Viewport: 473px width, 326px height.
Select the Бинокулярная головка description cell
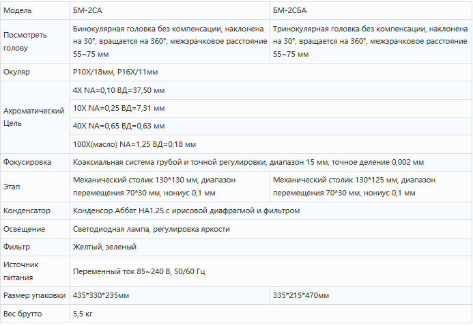pos(169,42)
